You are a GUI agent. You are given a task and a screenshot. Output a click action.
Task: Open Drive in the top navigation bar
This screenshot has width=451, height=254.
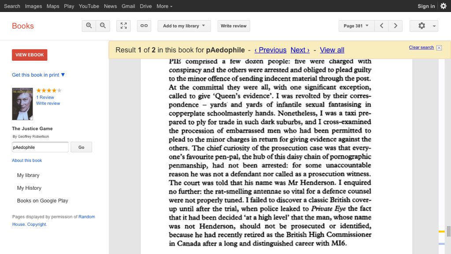[x=146, y=6]
